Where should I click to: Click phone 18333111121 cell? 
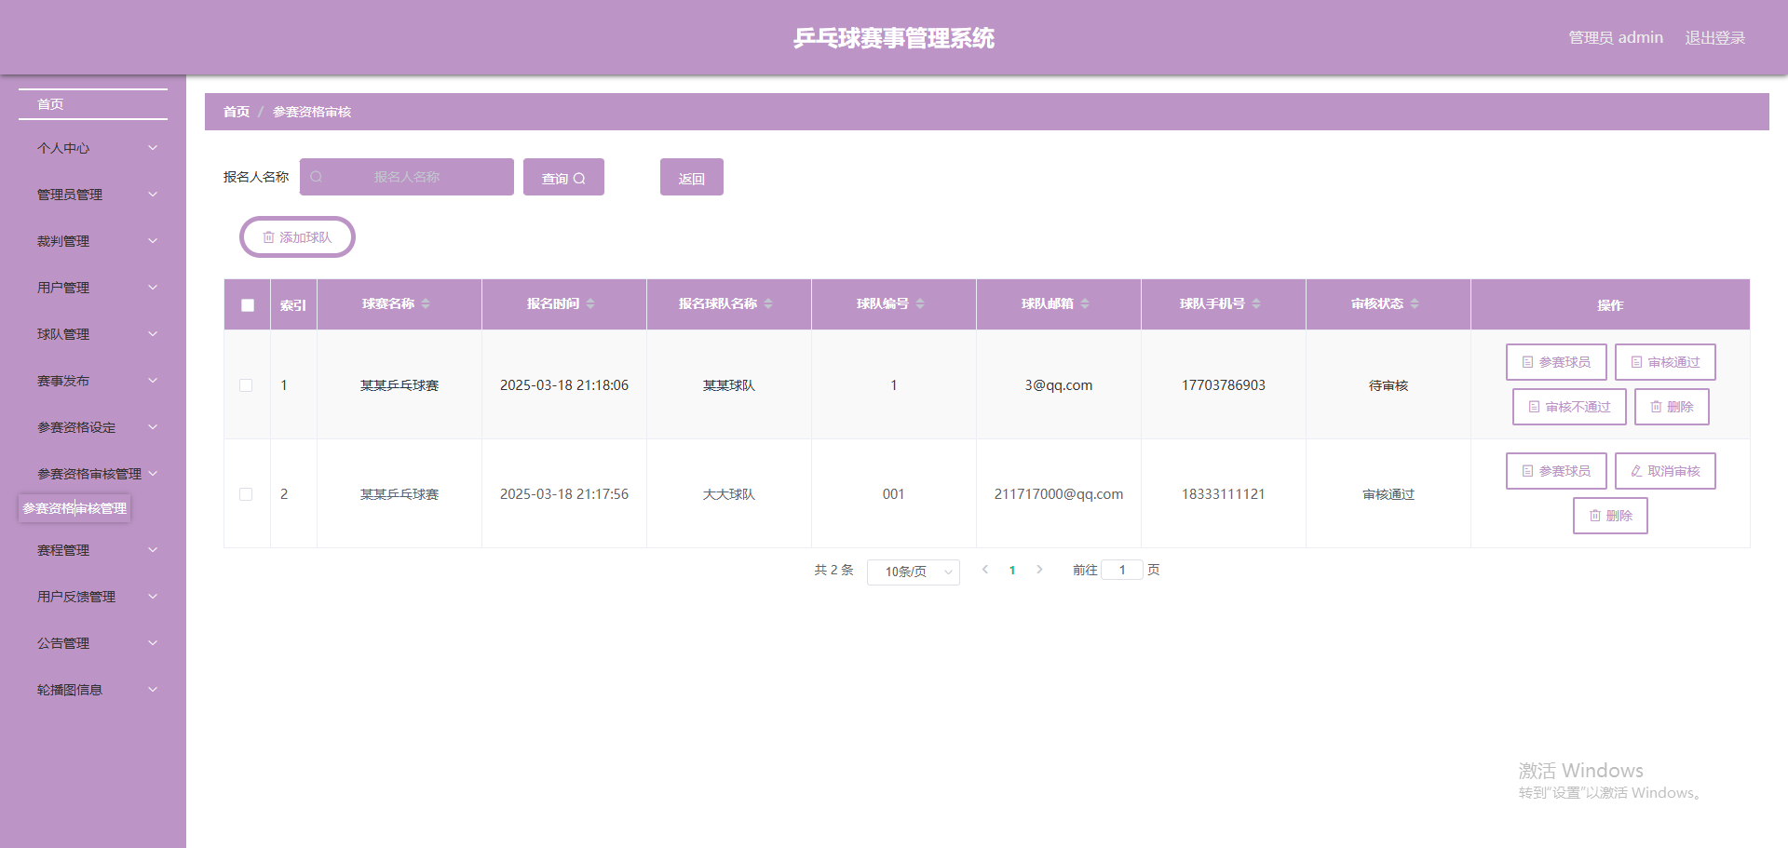[1224, 494]
